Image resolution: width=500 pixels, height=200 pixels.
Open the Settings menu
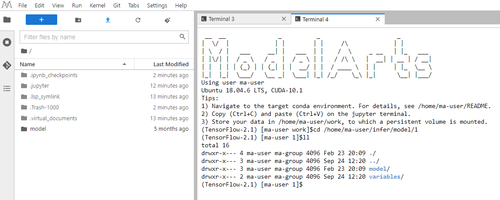(x=157, y=6)
